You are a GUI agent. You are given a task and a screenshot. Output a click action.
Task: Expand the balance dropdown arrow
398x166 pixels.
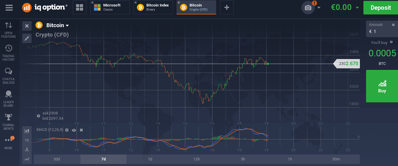357,8
